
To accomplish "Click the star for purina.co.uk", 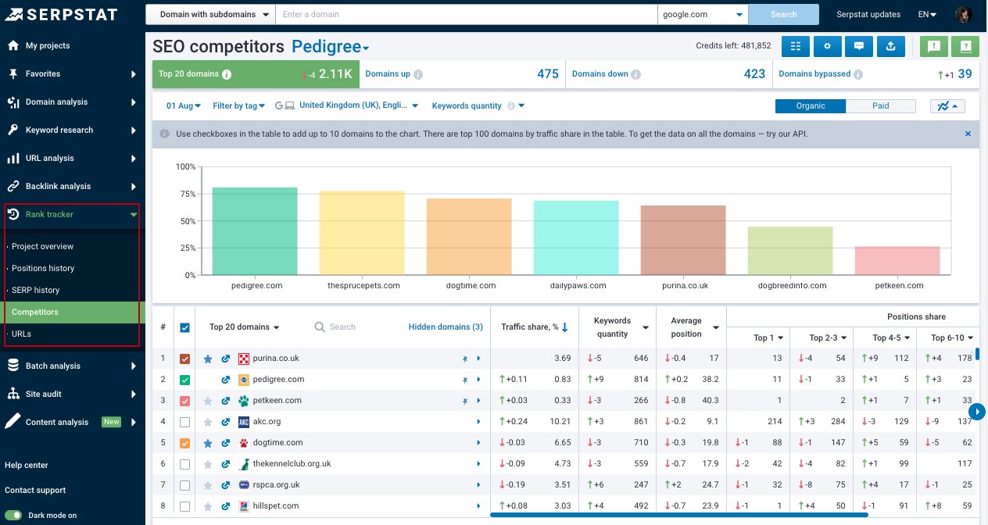I will [x=208, y=359].
